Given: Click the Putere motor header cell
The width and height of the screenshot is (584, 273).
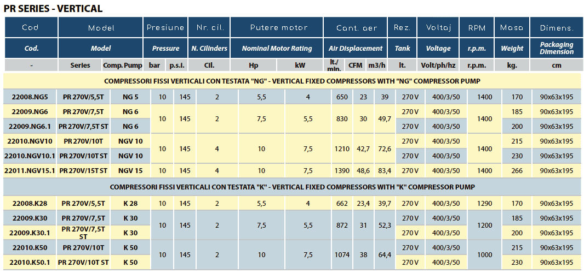Looking at the screenshot, I should [x=277, y=27].
